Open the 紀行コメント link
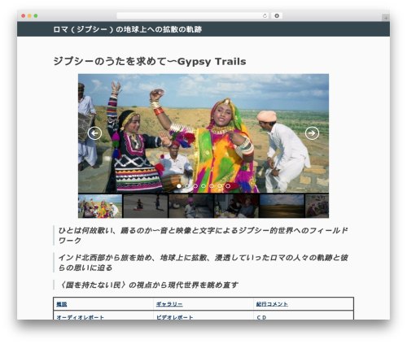 (272, 304)
